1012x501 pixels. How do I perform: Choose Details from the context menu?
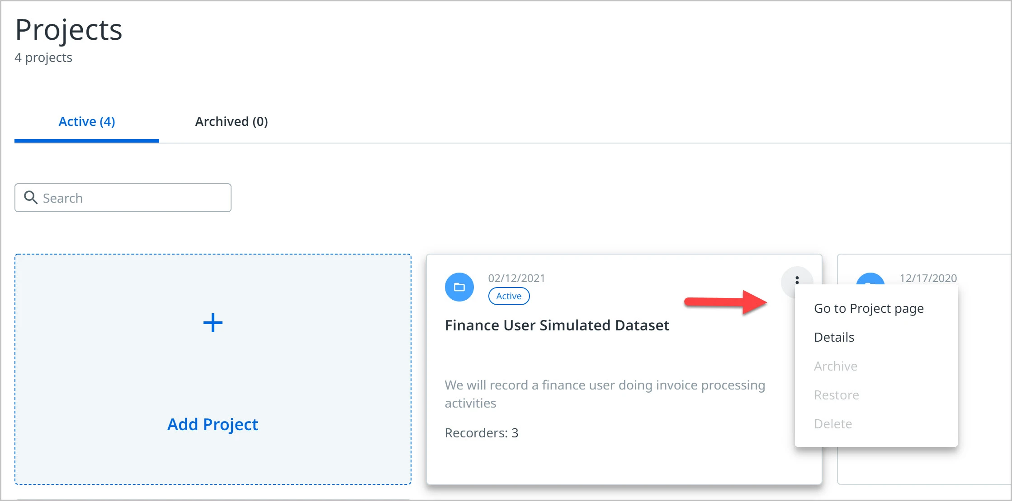pos(834,337)
